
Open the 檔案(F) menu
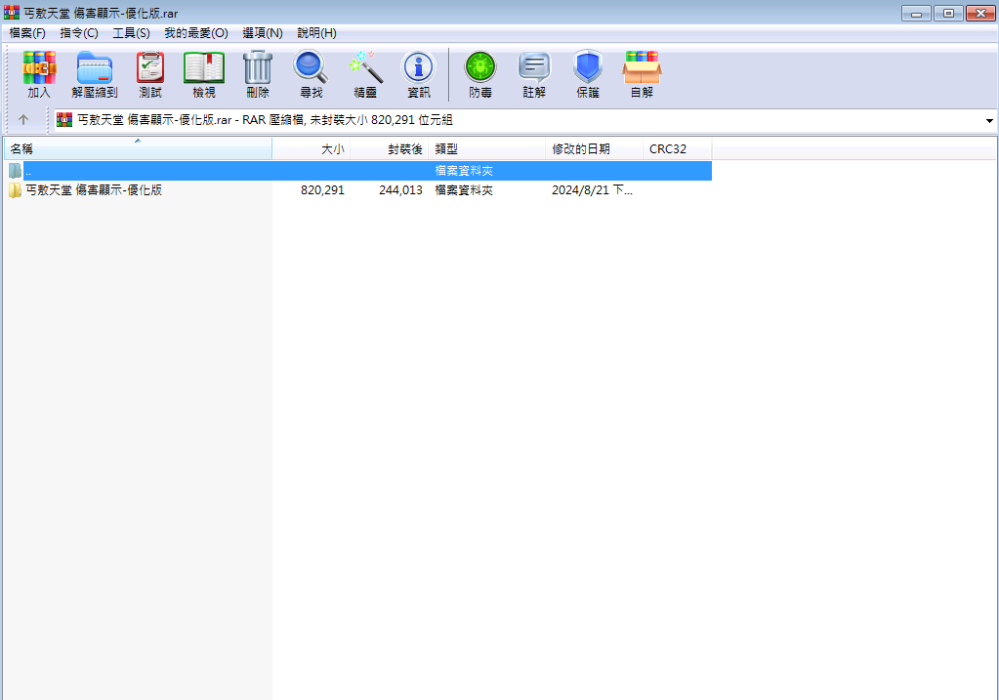(x=27, y=32)
